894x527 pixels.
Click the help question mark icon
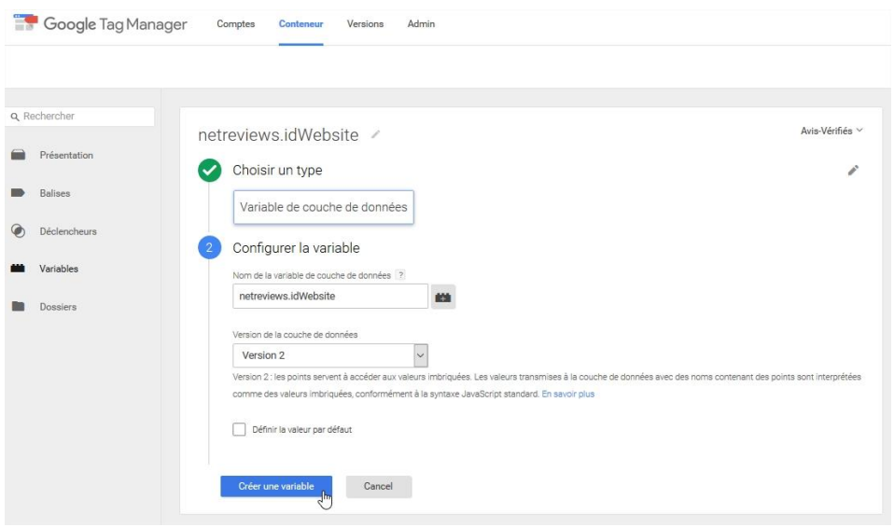pyautogui.click(x=400, y=275)
